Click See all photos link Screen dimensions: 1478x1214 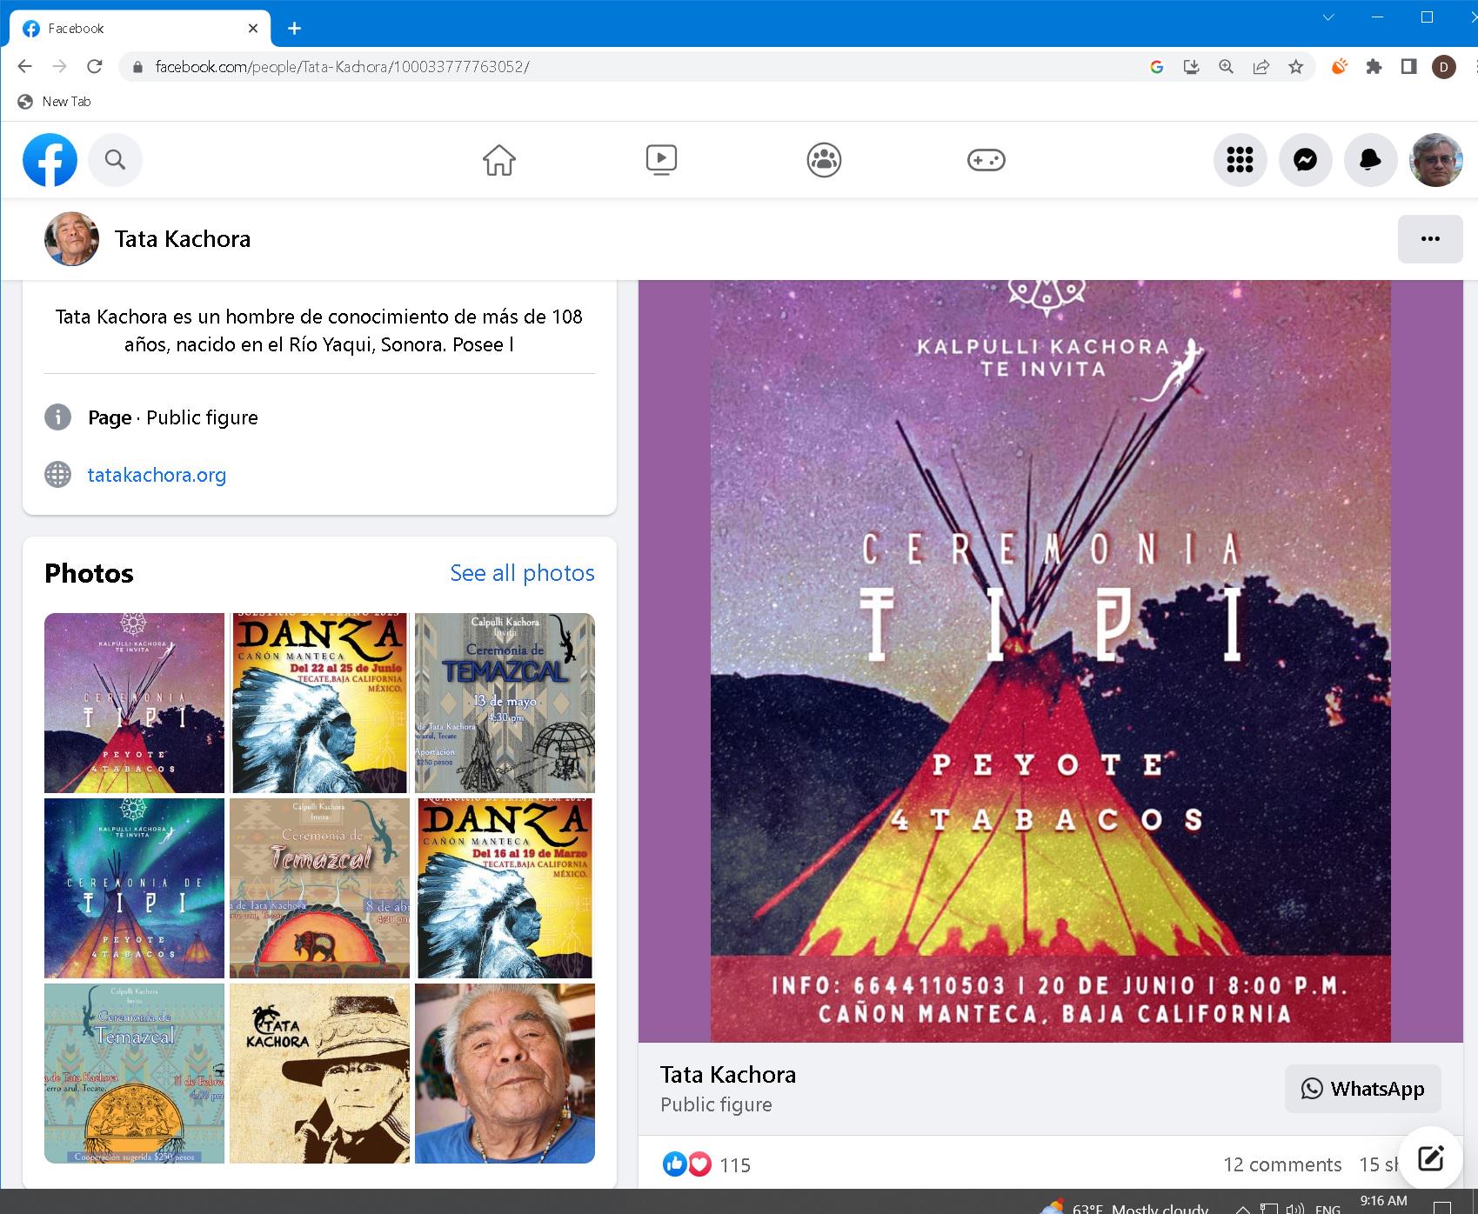(x=522, y=573)
